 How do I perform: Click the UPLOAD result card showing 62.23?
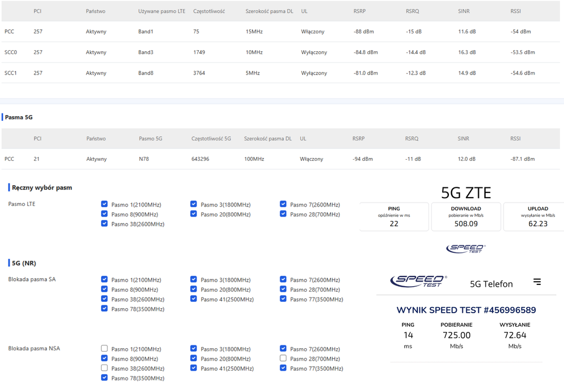click(534, 217)
